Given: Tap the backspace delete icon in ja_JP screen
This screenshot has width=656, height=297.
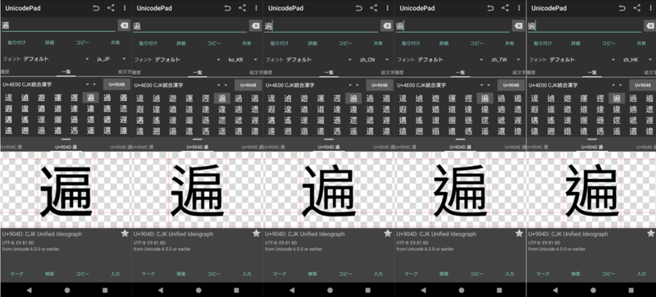Looking at the screenshot, I should coord(124,26).
